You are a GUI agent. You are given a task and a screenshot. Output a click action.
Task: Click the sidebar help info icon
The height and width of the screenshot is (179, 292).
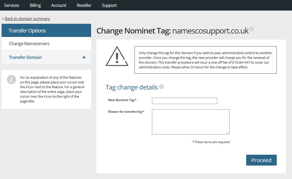(11, 80)
